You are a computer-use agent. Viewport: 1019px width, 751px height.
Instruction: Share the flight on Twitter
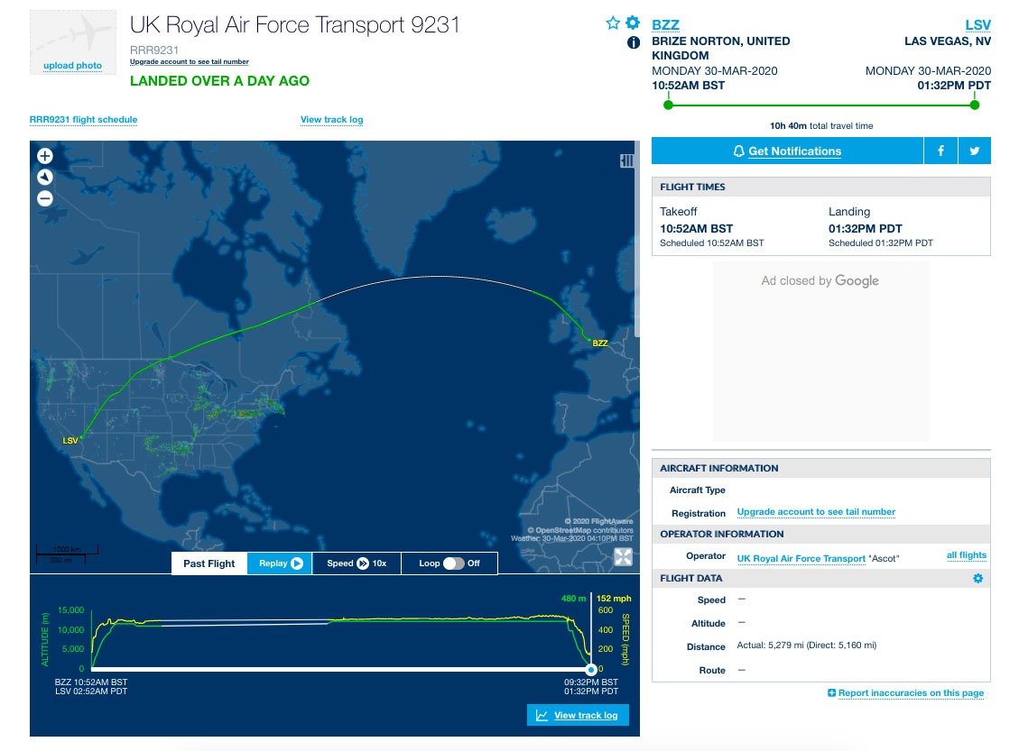[974, 151]
